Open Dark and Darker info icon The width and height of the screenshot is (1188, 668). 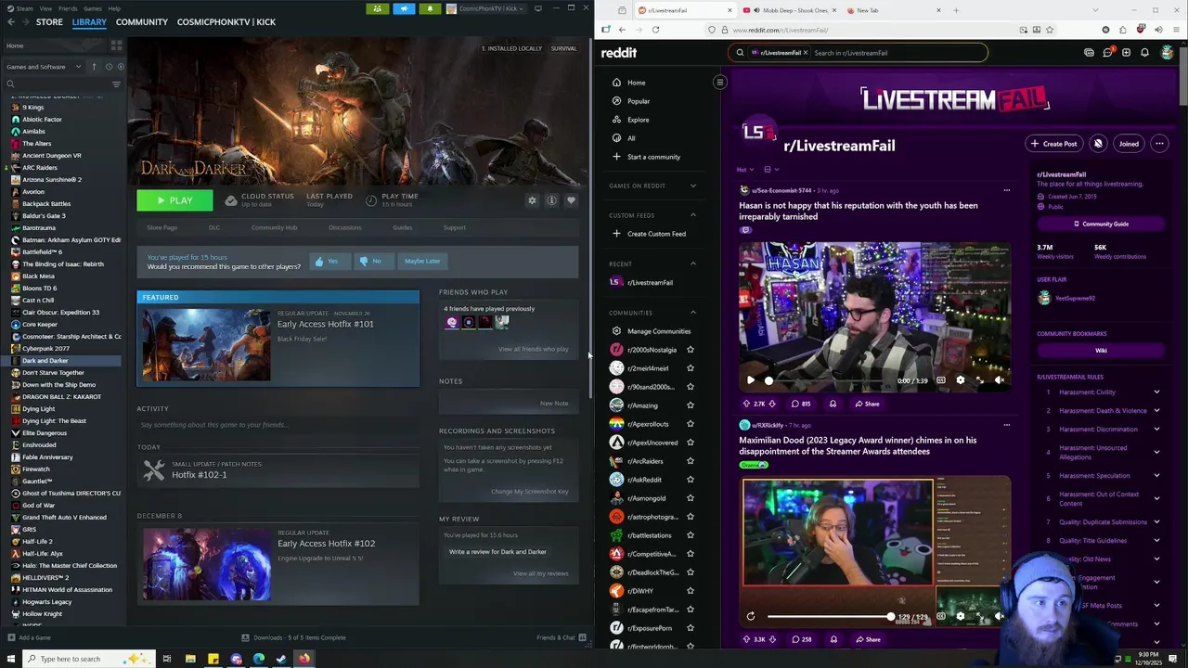point(551,200)
